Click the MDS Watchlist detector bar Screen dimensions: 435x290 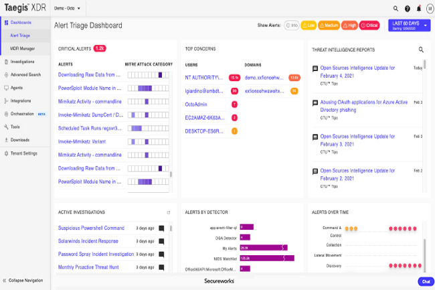[x=267, y=259]
